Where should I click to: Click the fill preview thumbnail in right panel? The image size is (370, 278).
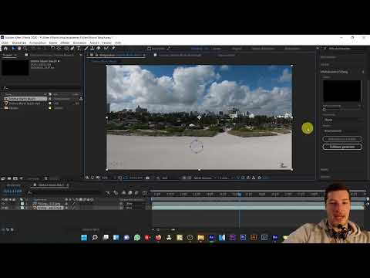click(341, 90)
